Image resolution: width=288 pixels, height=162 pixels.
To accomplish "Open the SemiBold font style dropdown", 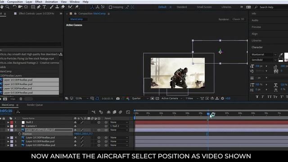I will coord(264,60).
